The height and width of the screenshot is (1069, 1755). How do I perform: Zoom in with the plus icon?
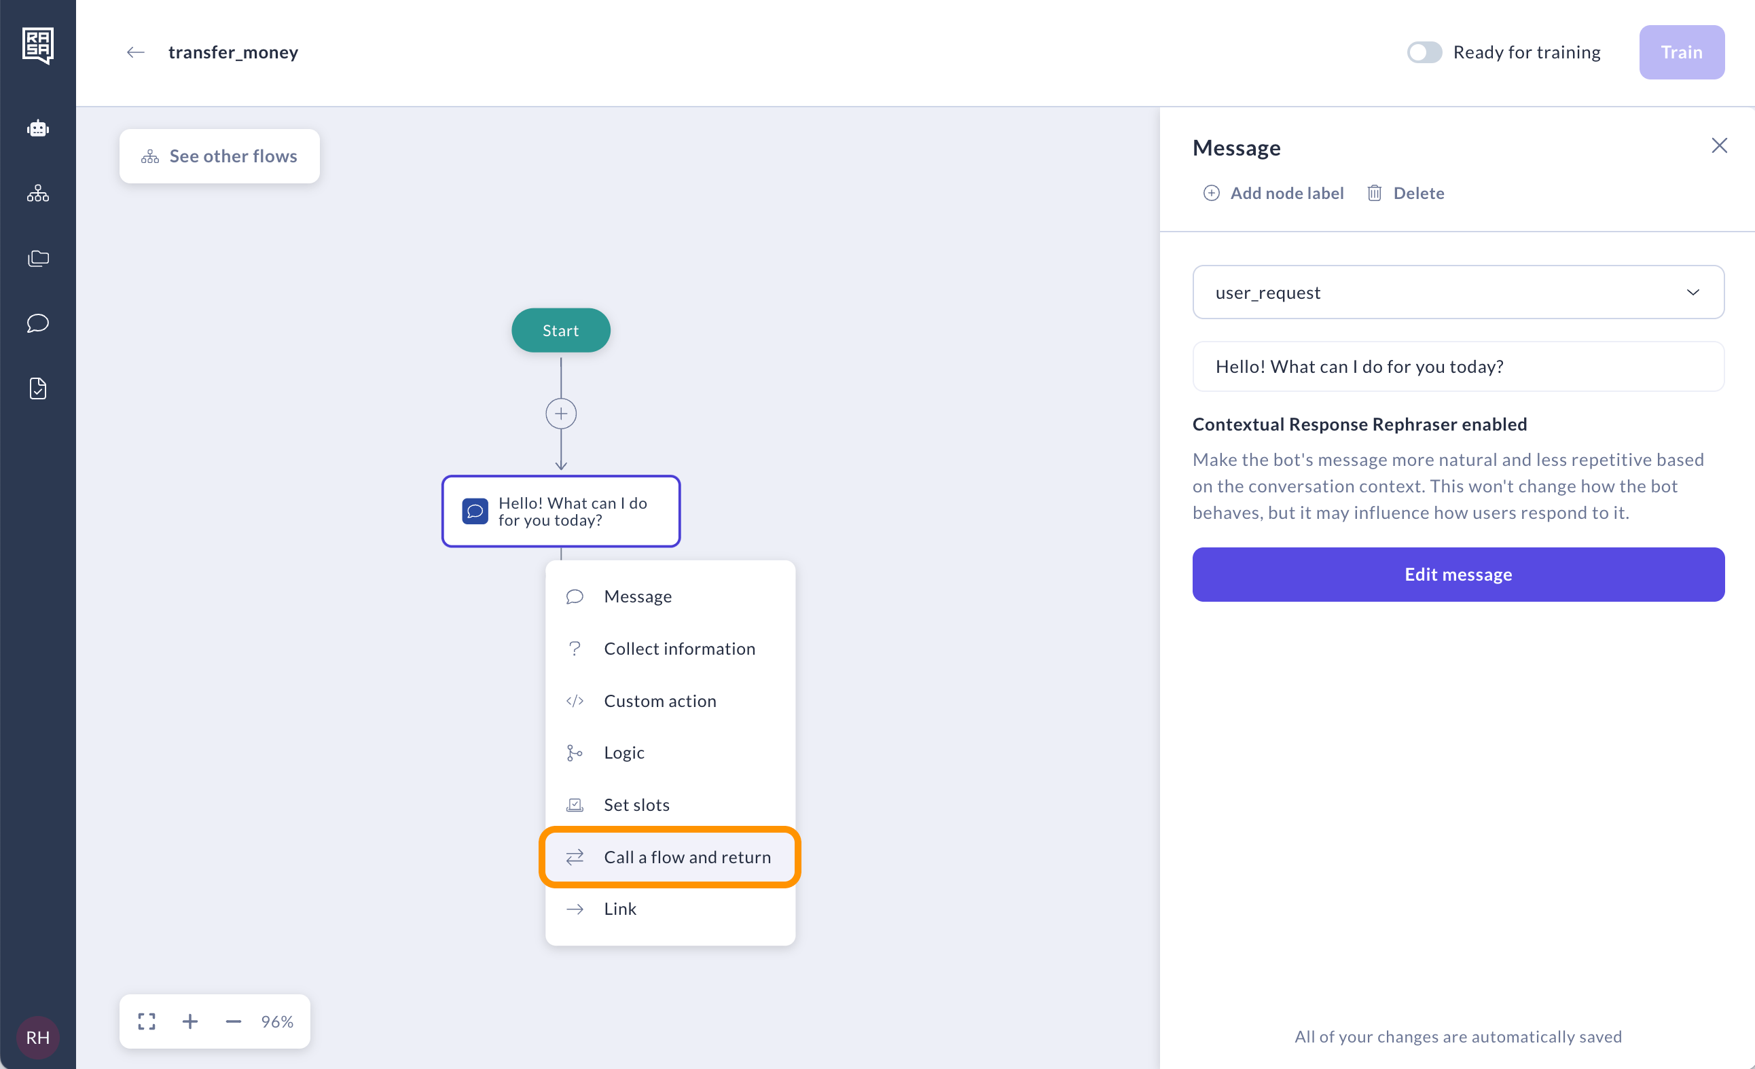tap(190, 1021)
